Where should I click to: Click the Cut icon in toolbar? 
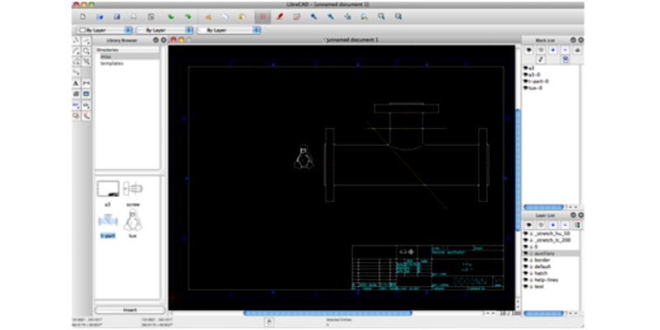pyautogui.click(x=208, y=16)
